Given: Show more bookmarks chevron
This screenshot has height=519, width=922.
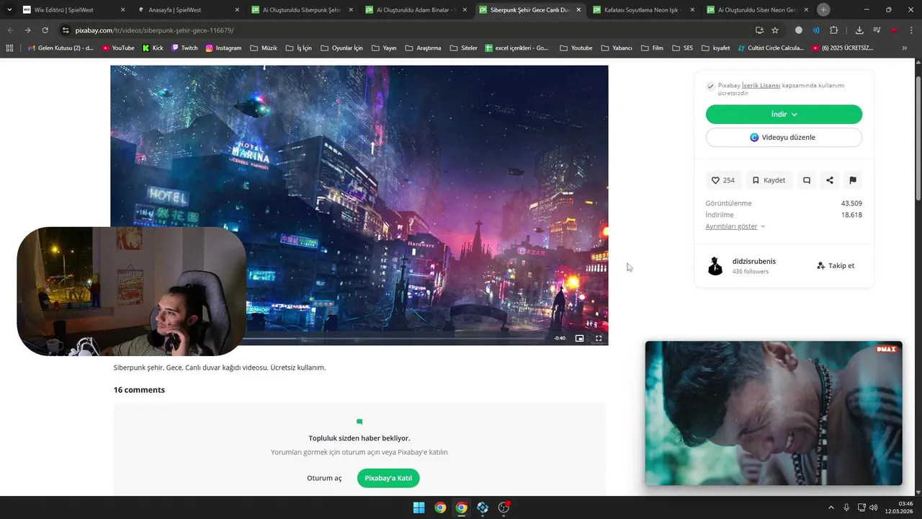Looking at the screenshot, I should [905, 48].
